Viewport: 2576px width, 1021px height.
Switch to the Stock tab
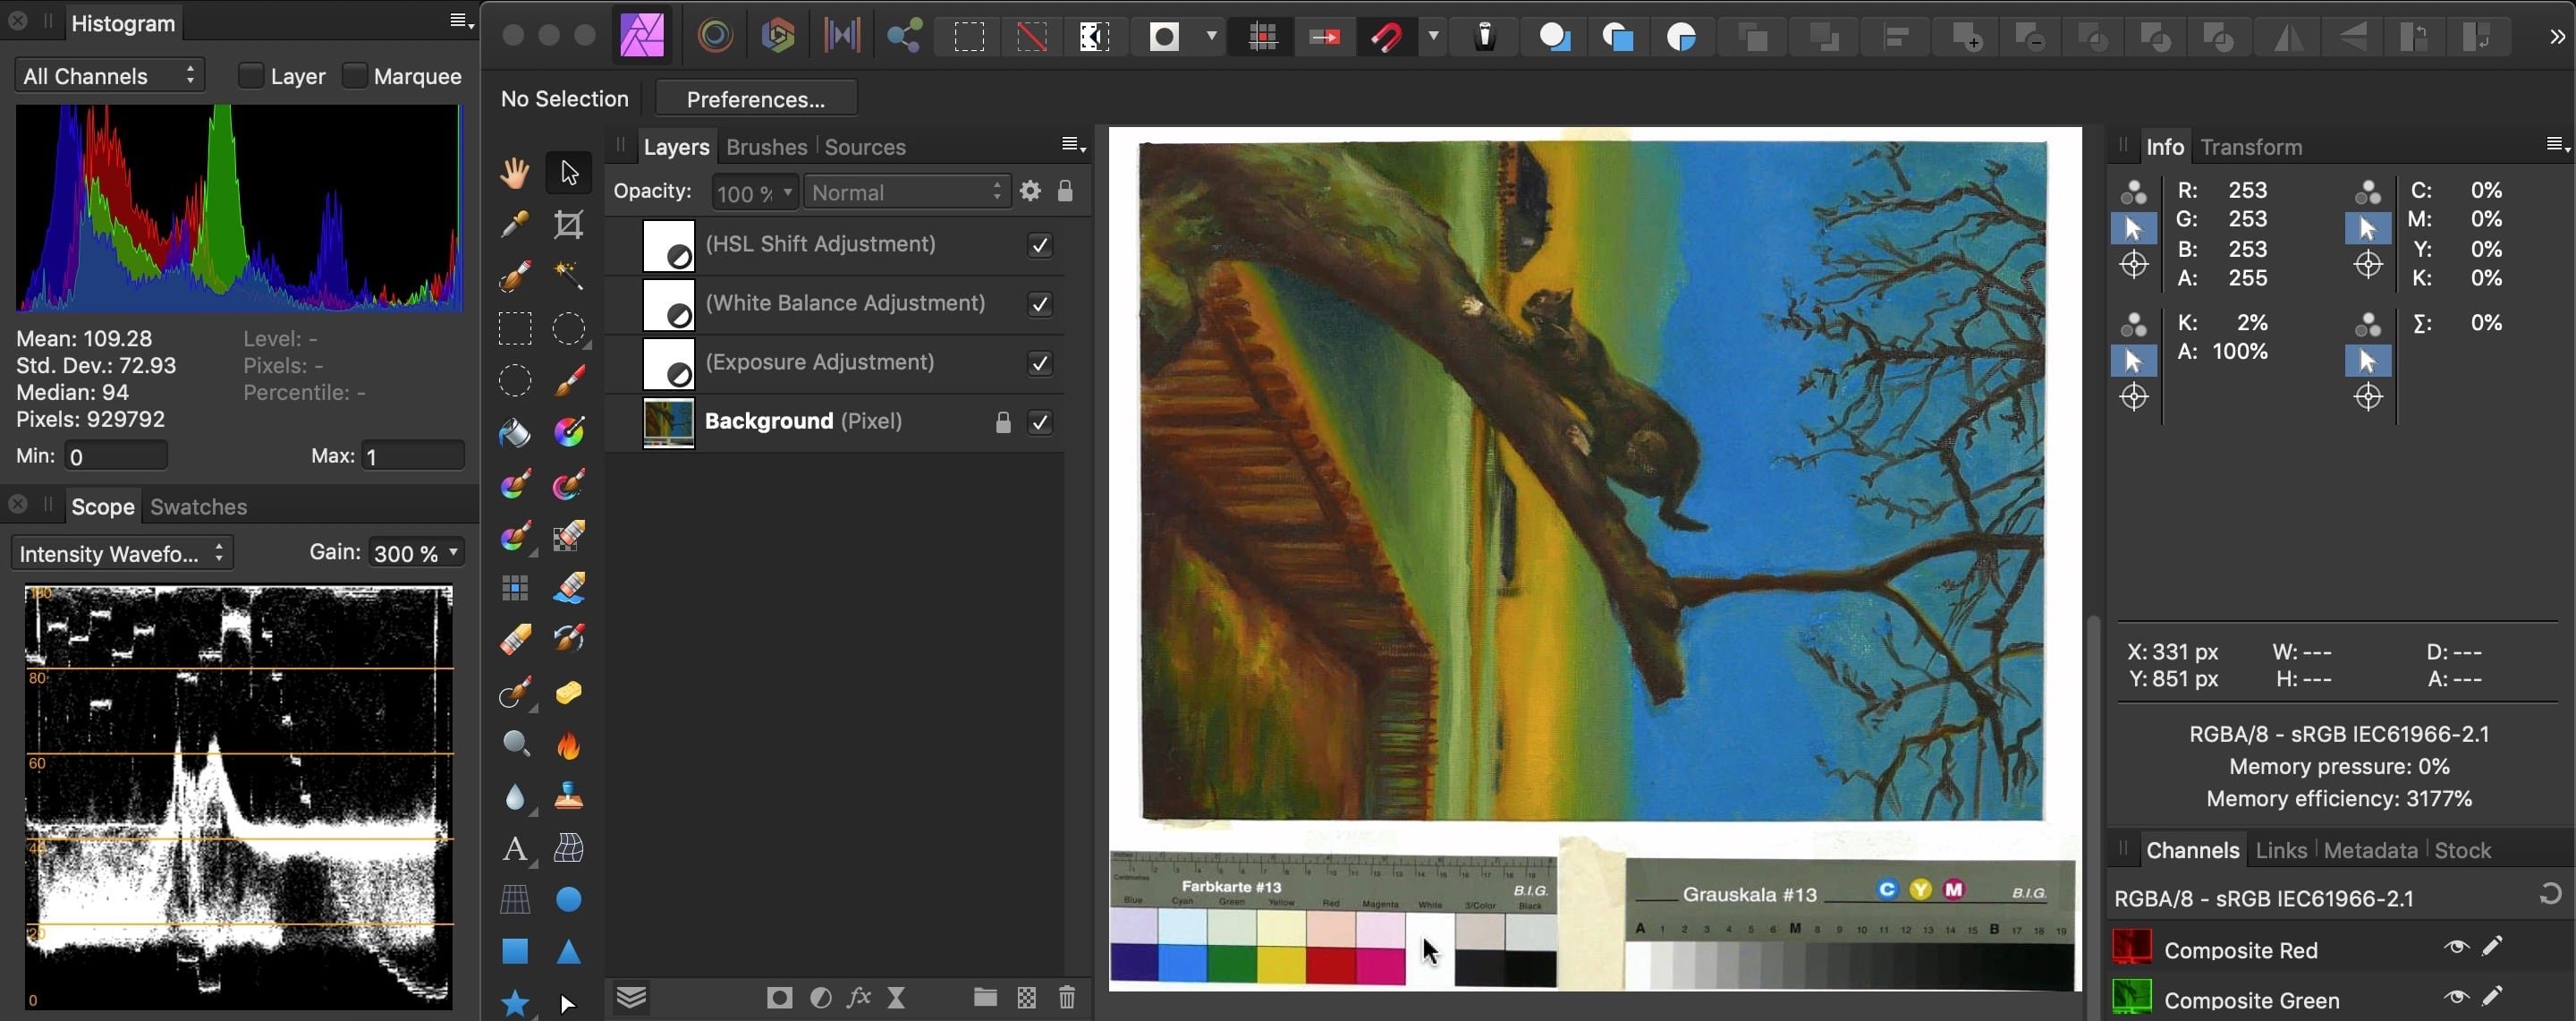point(2462,851)
